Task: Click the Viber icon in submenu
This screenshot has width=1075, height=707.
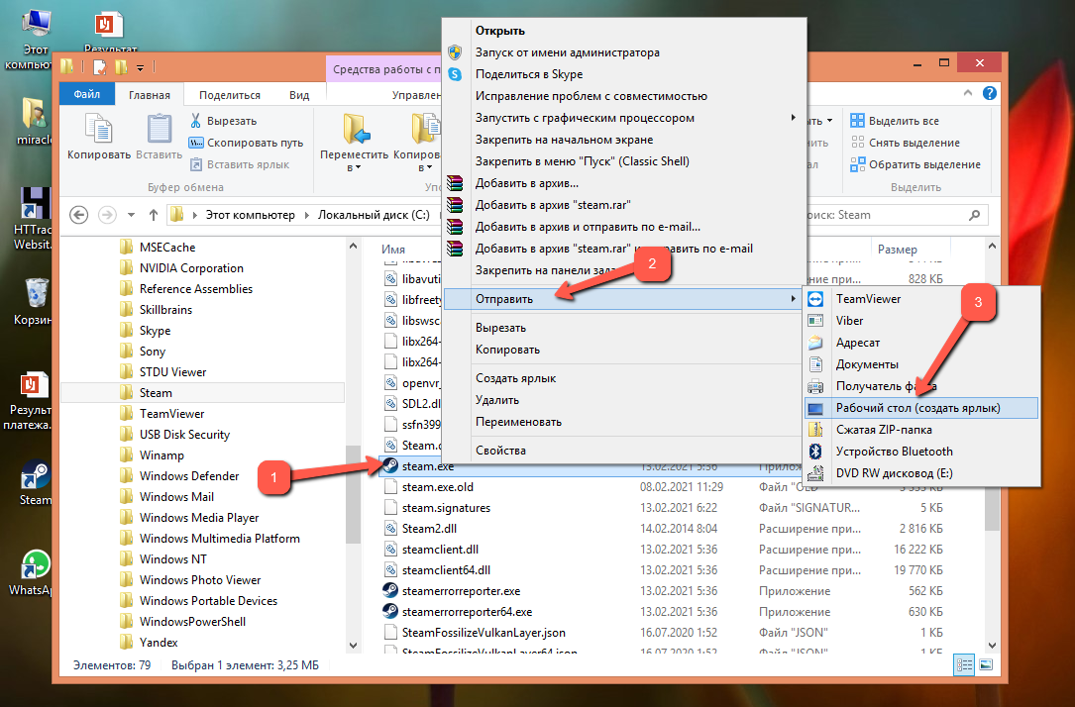Action: [815, 321]
